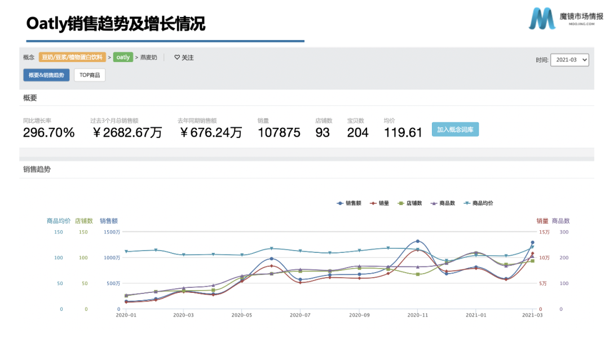This screenshot has height=343, width=609.
Task: Click the 加入概念词库 button
Action: pyautogui.click(x=455, y=130)
